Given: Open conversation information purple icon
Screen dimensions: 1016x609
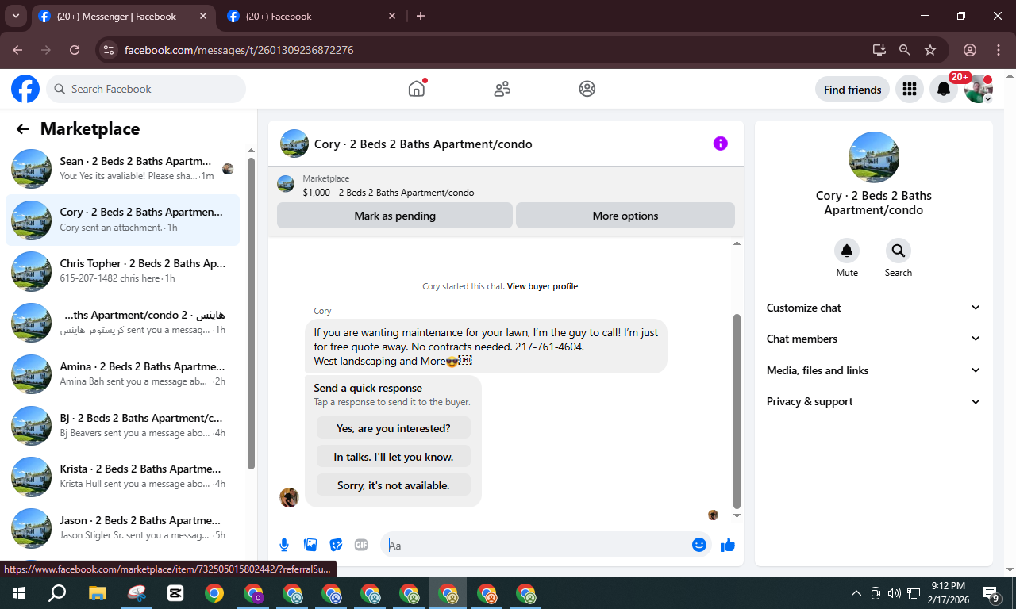Looking at the screenshot, I should click(x=720, y=144).
